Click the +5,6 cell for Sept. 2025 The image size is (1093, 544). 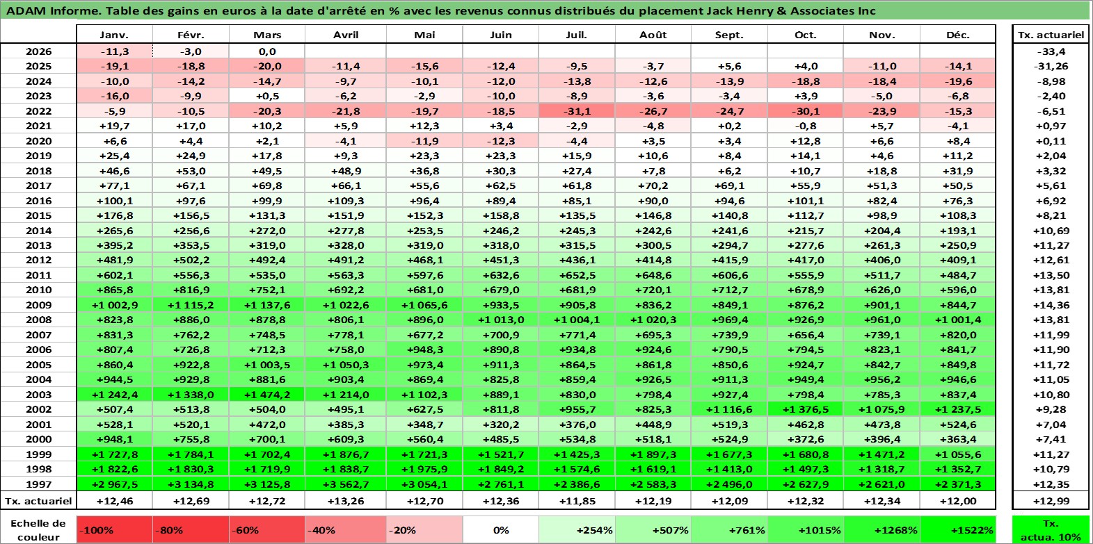coord(729,66)
